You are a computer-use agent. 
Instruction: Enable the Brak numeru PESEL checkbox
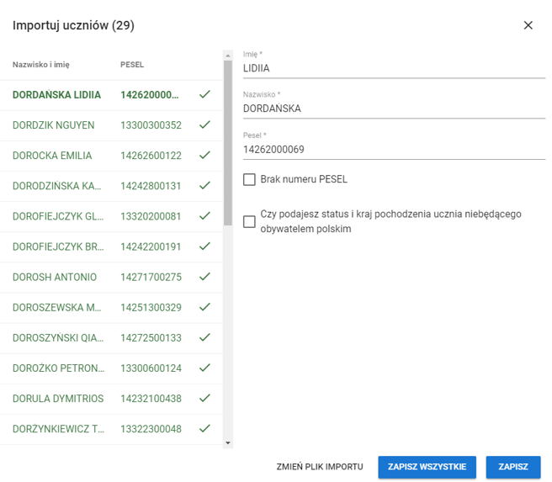249,179
